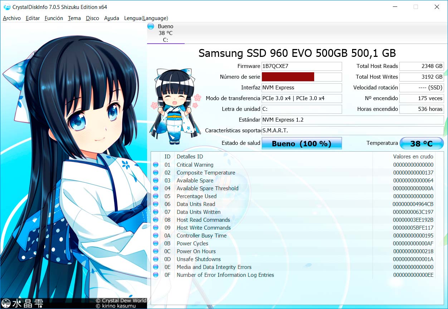The width and height of the screenshot is (448, 309).
Task: Click the Samsung SSD 960 EVO title text
Action: pyautogui.click(x=297, y=53)
